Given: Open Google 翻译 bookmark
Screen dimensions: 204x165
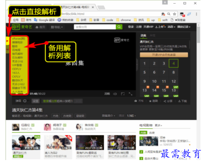Looking at the screenshot, I should (x=45, y=20).
